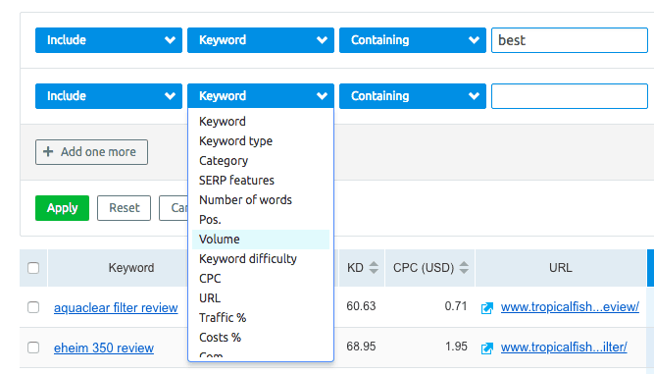Check the 'eheim 350 review' row checkbox
Screen dimensions: 654x374
[x=33, y=347]
